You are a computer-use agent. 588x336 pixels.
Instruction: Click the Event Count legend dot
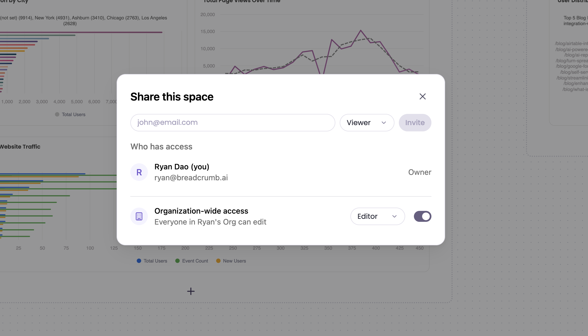pyautogui.click(x=177, y=261)
